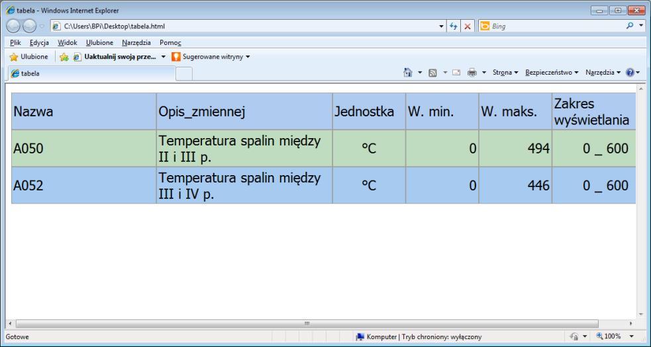The height and width of the screenshot is (347, 651).
Task: Open the Ulubione menu in menu bar
Action: point(99,42)
